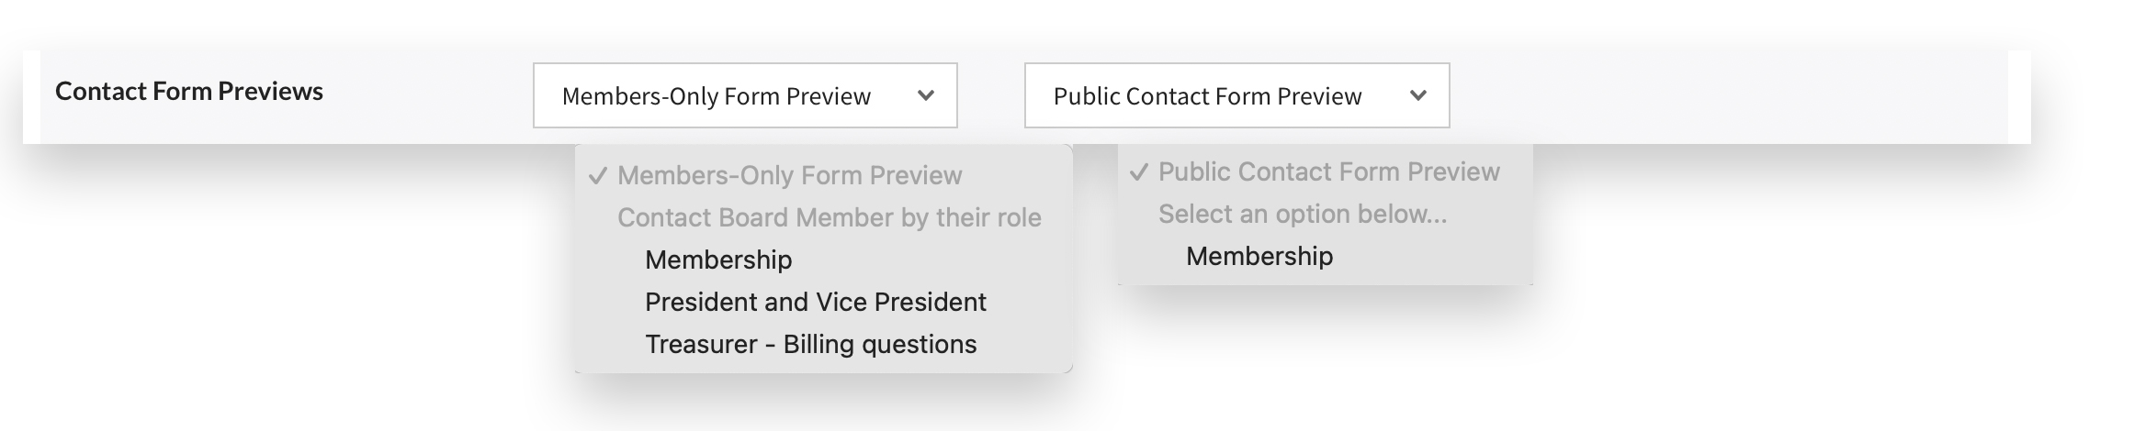
Task: Choose Membership below 'Select an option below...'
Action: (x=1259, y=256)
